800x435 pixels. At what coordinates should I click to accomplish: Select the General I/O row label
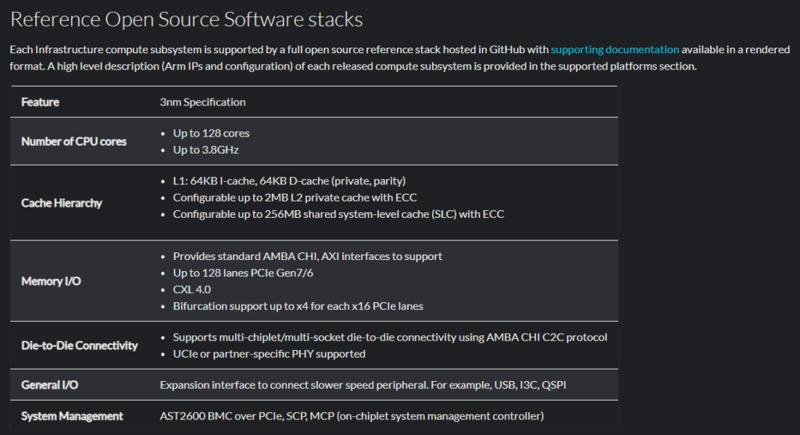click(x=49, y=385)
